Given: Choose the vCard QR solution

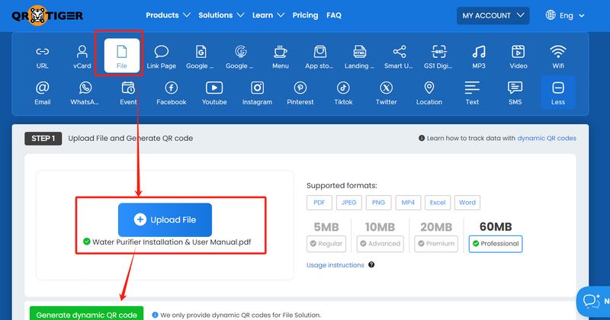Looking at the screenshot, I should [x=82, y=57].
